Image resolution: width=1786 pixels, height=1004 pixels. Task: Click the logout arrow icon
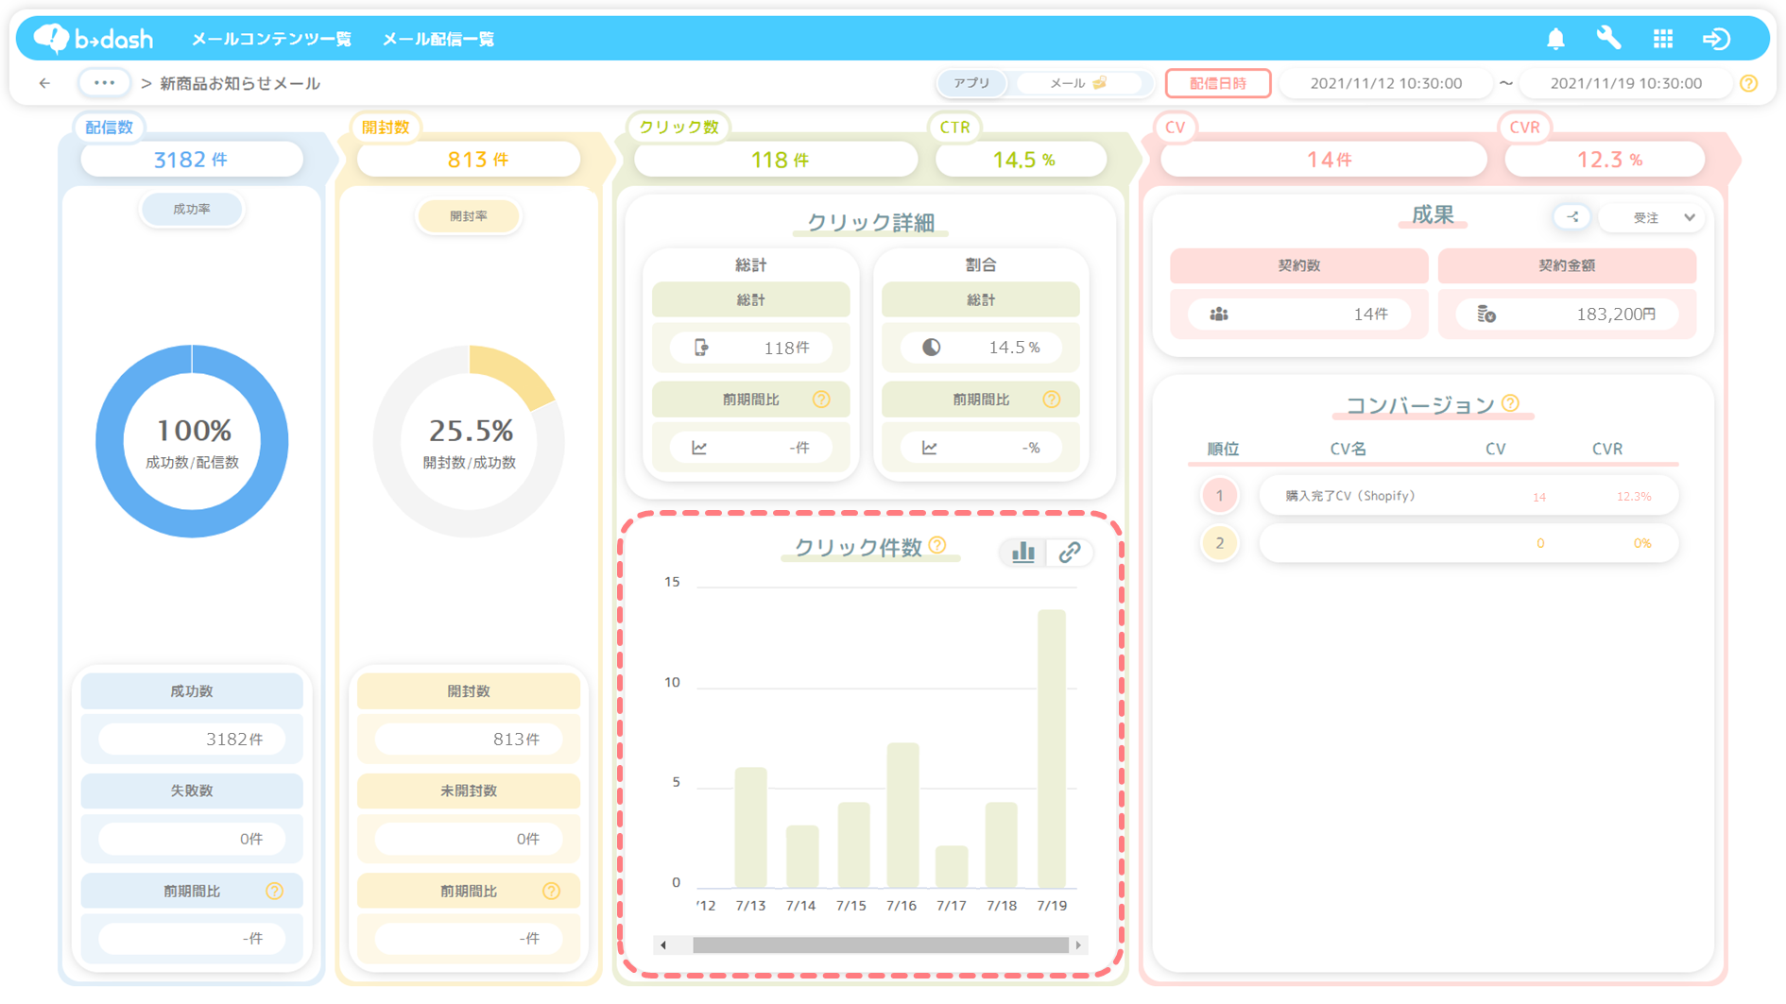(x=1716, y=39)
